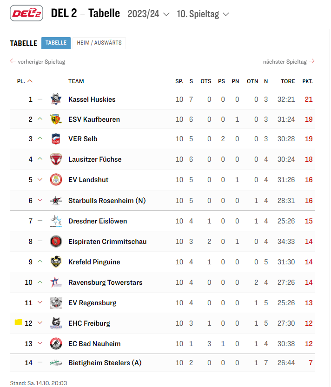Click the yellow marker beside position 12
The width and height of the screenshot is (331, 387).
19,322
